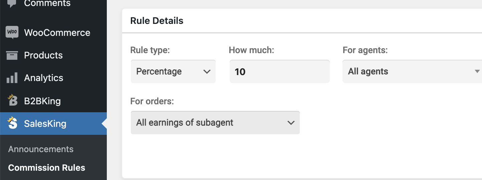482x180 pixels.
Task: Open the WooCommerce menu
Action: click(57, 33)
